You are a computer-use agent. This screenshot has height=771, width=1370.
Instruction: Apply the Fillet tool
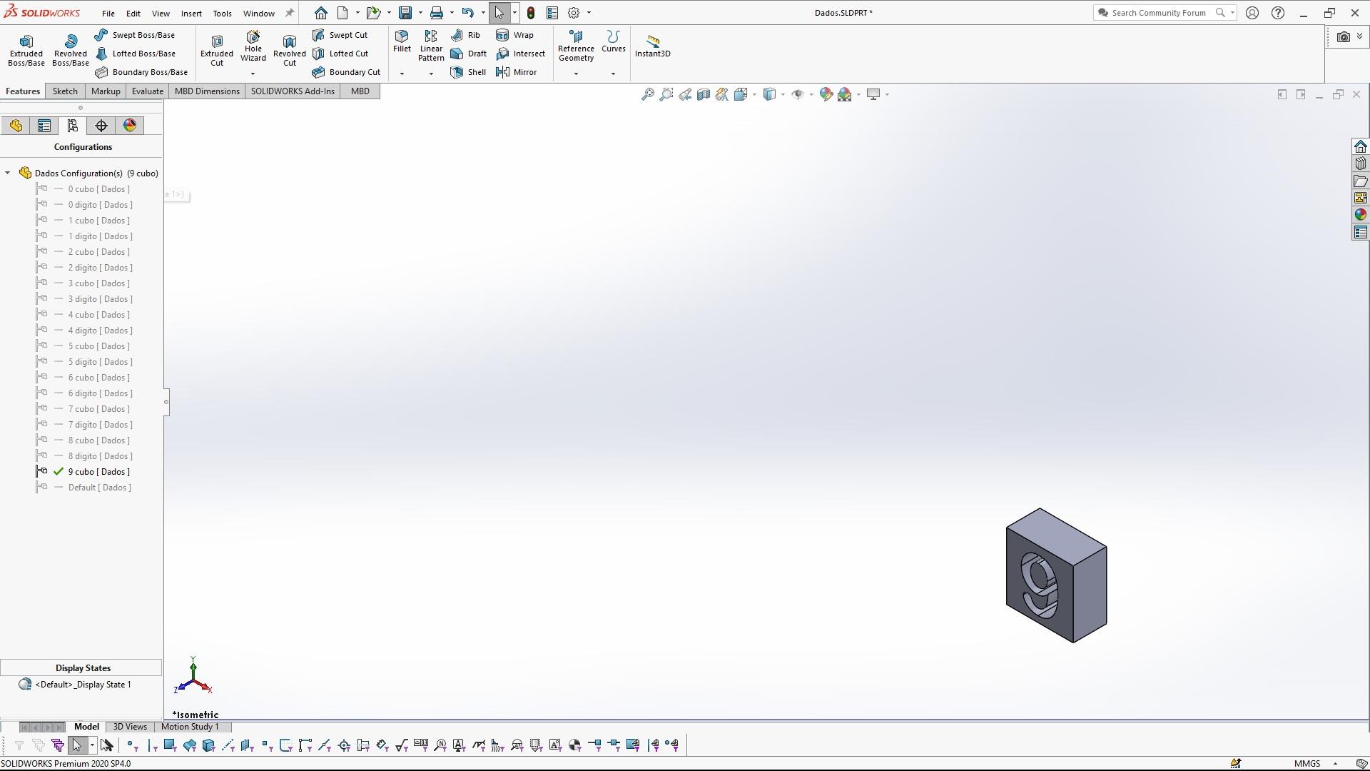[x=402, y=41]
